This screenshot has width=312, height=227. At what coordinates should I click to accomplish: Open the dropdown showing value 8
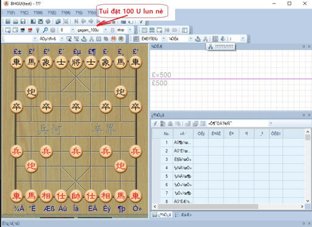coord(73,30)
